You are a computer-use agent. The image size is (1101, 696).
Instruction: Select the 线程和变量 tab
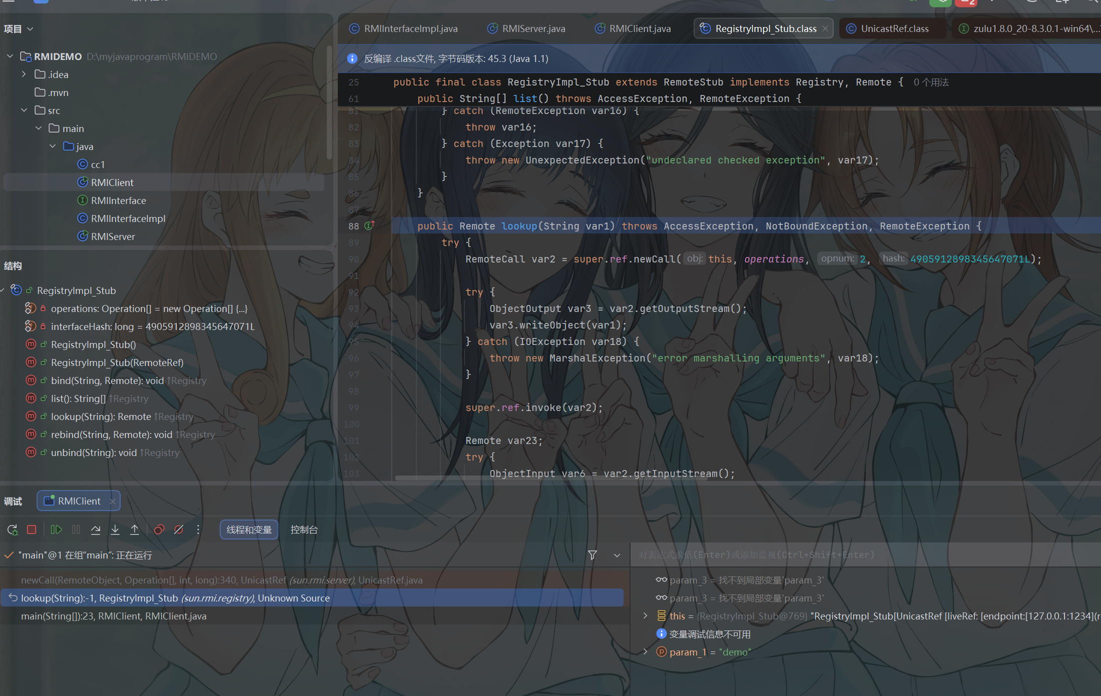[249, 529]
